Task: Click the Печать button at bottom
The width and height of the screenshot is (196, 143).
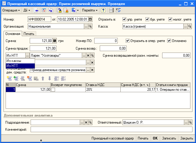Action: click(x=143, y=138)
